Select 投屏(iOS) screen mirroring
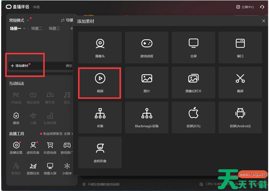 [x=193, y=118]
